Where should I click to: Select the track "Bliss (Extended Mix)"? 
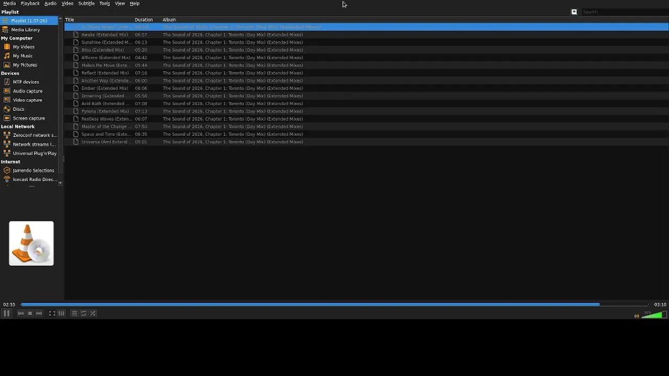pyautogui.click(x=102, y=50)
